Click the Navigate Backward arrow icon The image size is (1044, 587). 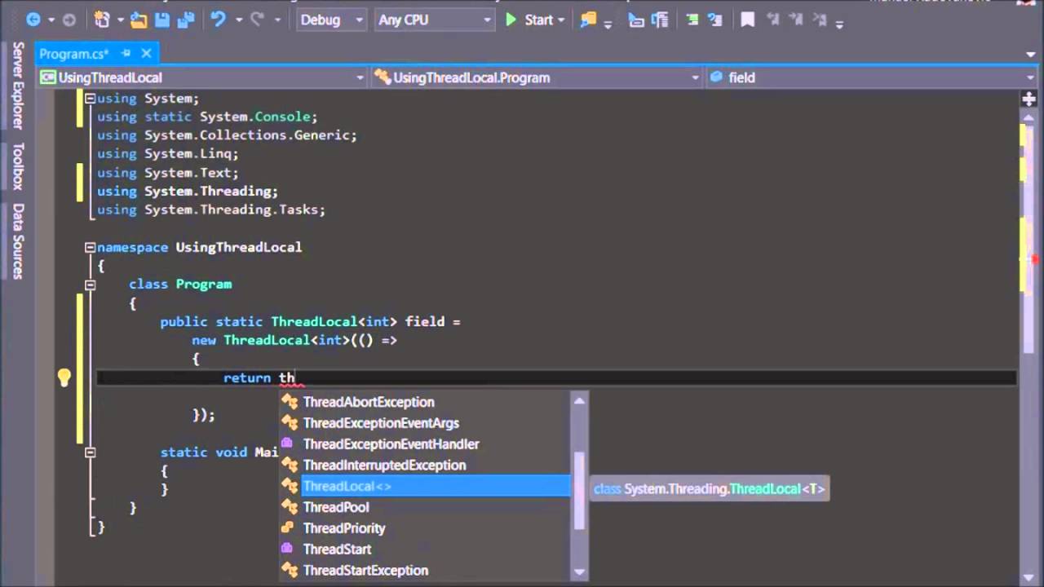tap(33, 20)
